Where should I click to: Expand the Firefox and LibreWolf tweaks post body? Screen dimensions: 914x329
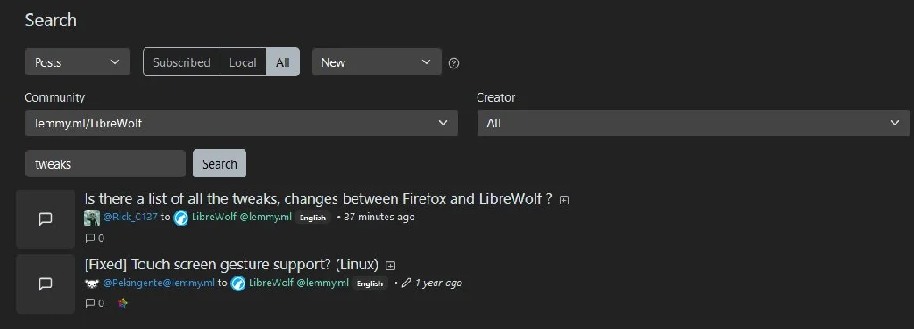tap(564, 200)
